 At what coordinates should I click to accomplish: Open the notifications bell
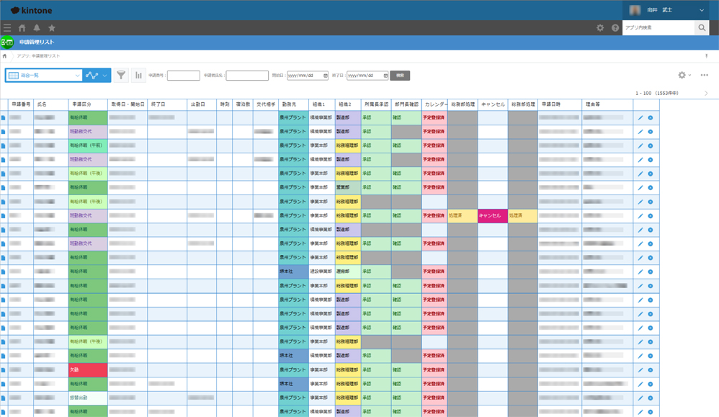37,28
